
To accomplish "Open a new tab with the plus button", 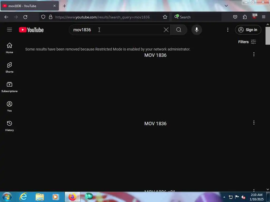I will 64,6.
